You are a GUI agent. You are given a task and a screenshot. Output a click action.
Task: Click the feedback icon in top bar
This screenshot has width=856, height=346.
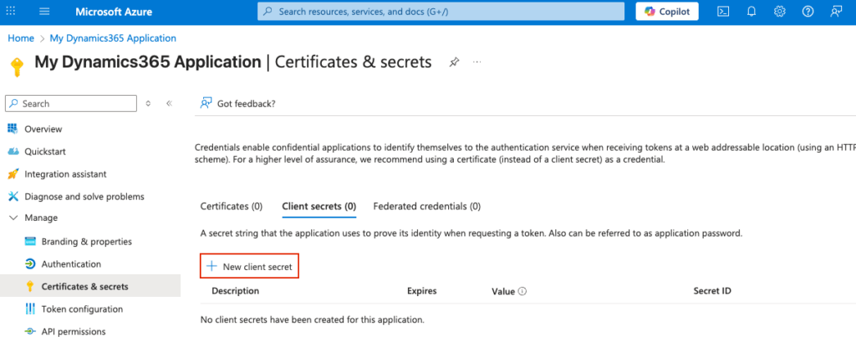click(835, 12)
